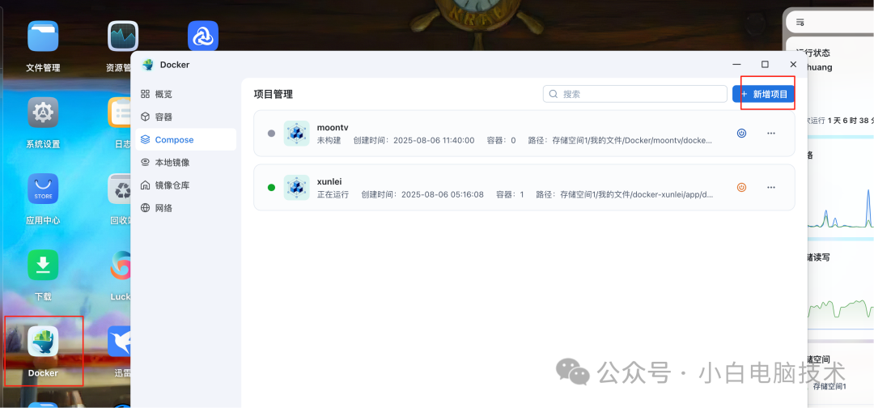Screen dimensions: 874x408
Task: Launch Docker from the desktop
Action: 43,342
